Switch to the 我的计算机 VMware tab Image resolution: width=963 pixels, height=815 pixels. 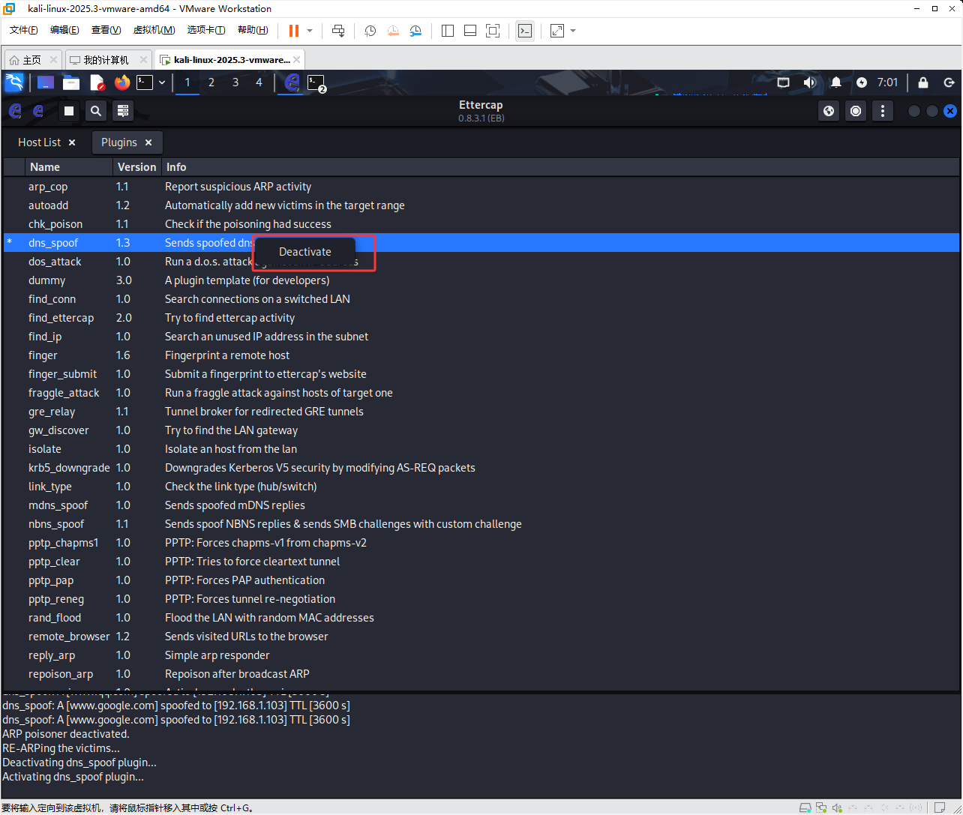pos(106,60)
